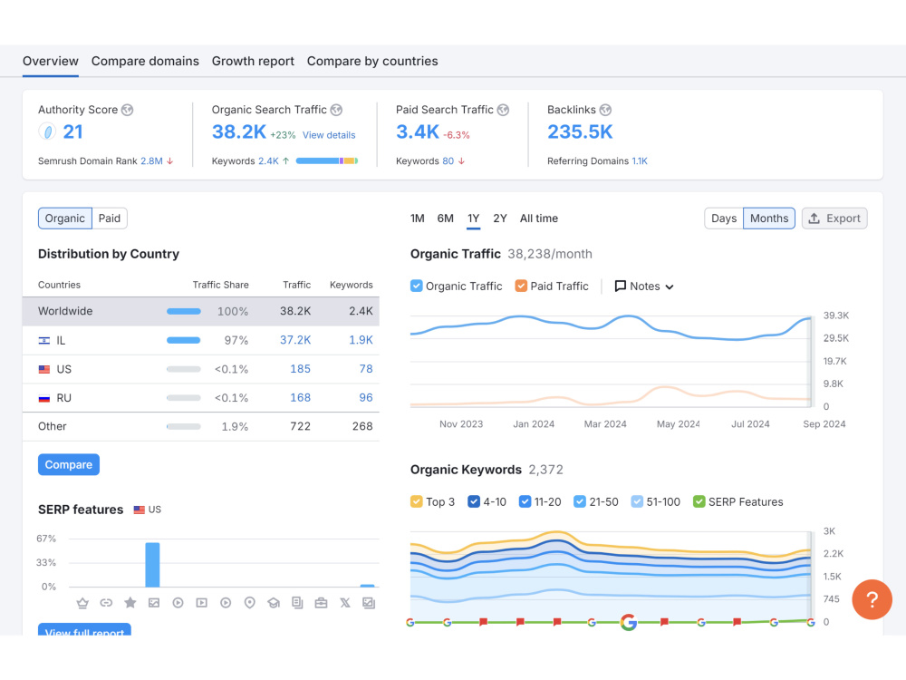The height and width of the screenshot is (680, 906).
Task: Select the rectangular video SERP feature icon
Action: click(x=202, y=603)
